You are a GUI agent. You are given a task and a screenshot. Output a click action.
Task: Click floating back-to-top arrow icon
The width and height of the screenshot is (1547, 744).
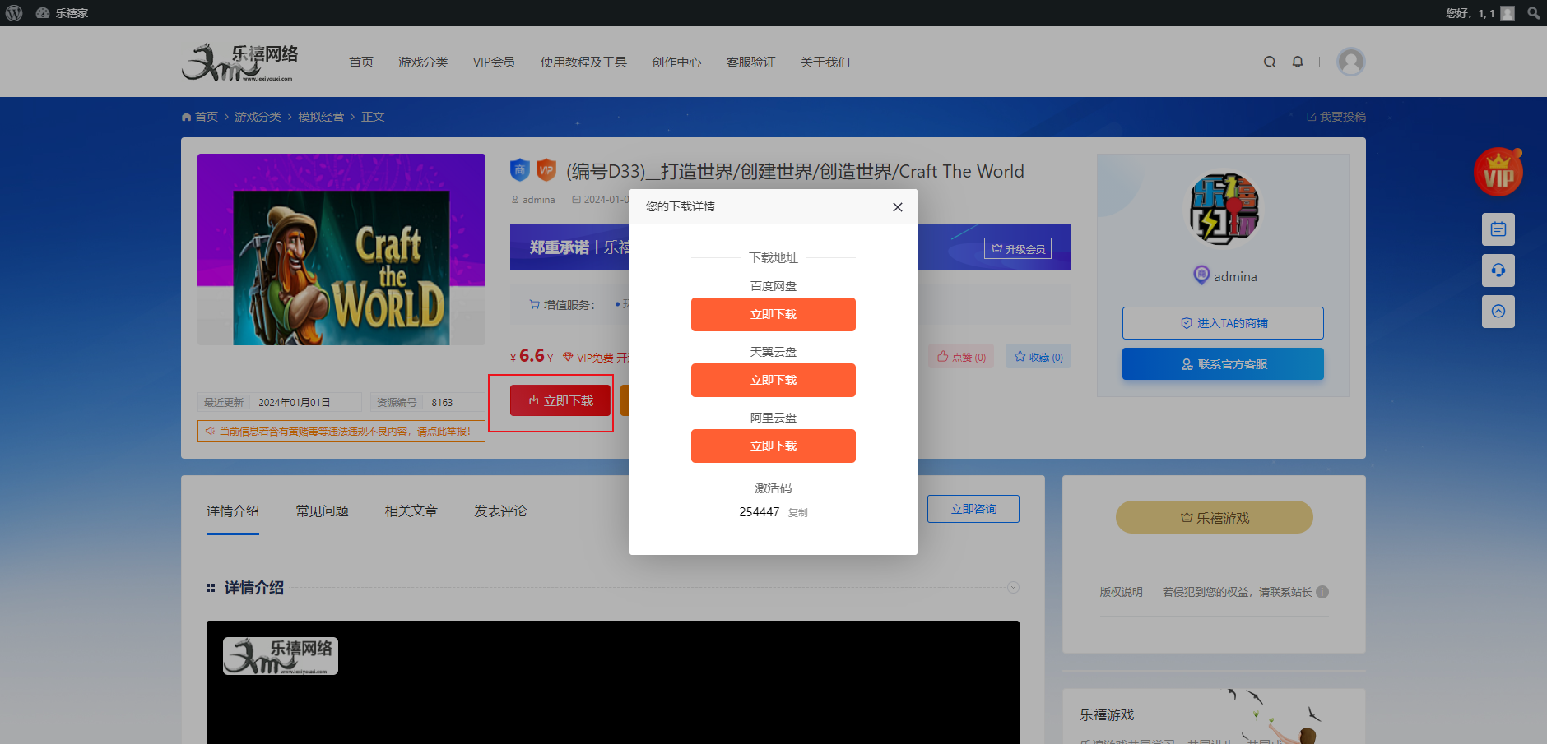1498,312
